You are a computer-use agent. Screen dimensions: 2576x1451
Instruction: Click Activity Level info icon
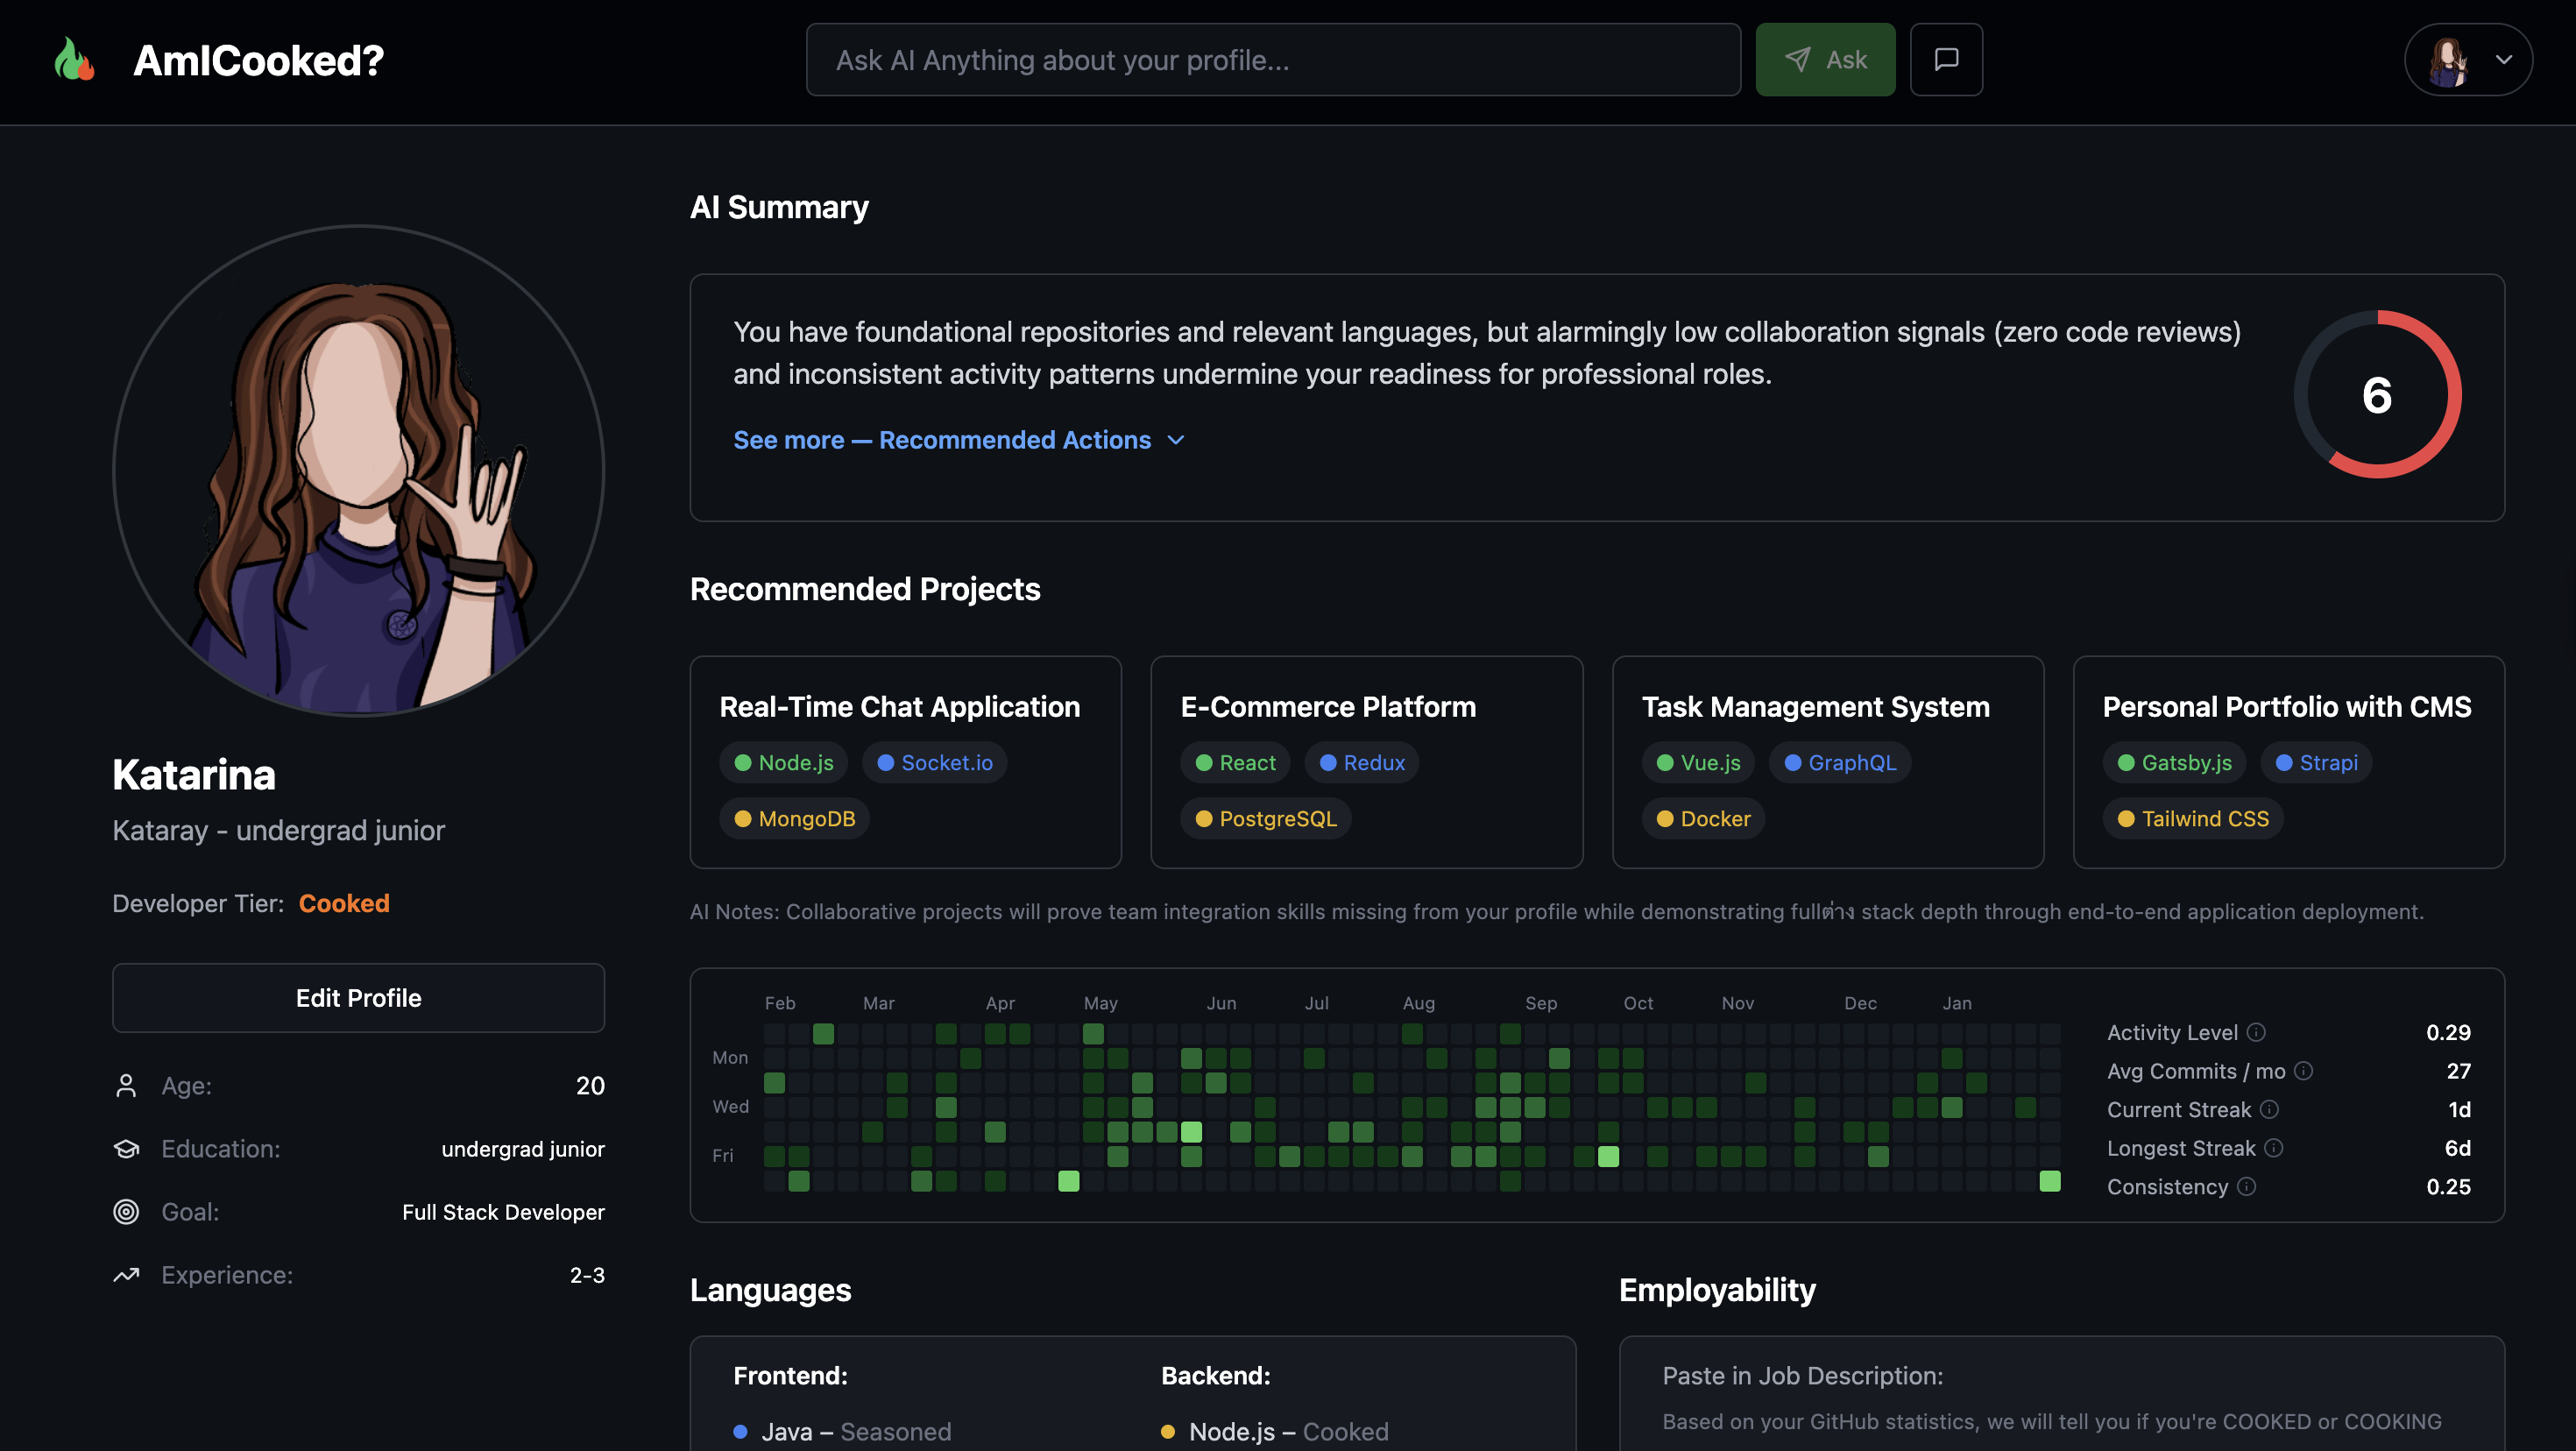(2256, 1032)
